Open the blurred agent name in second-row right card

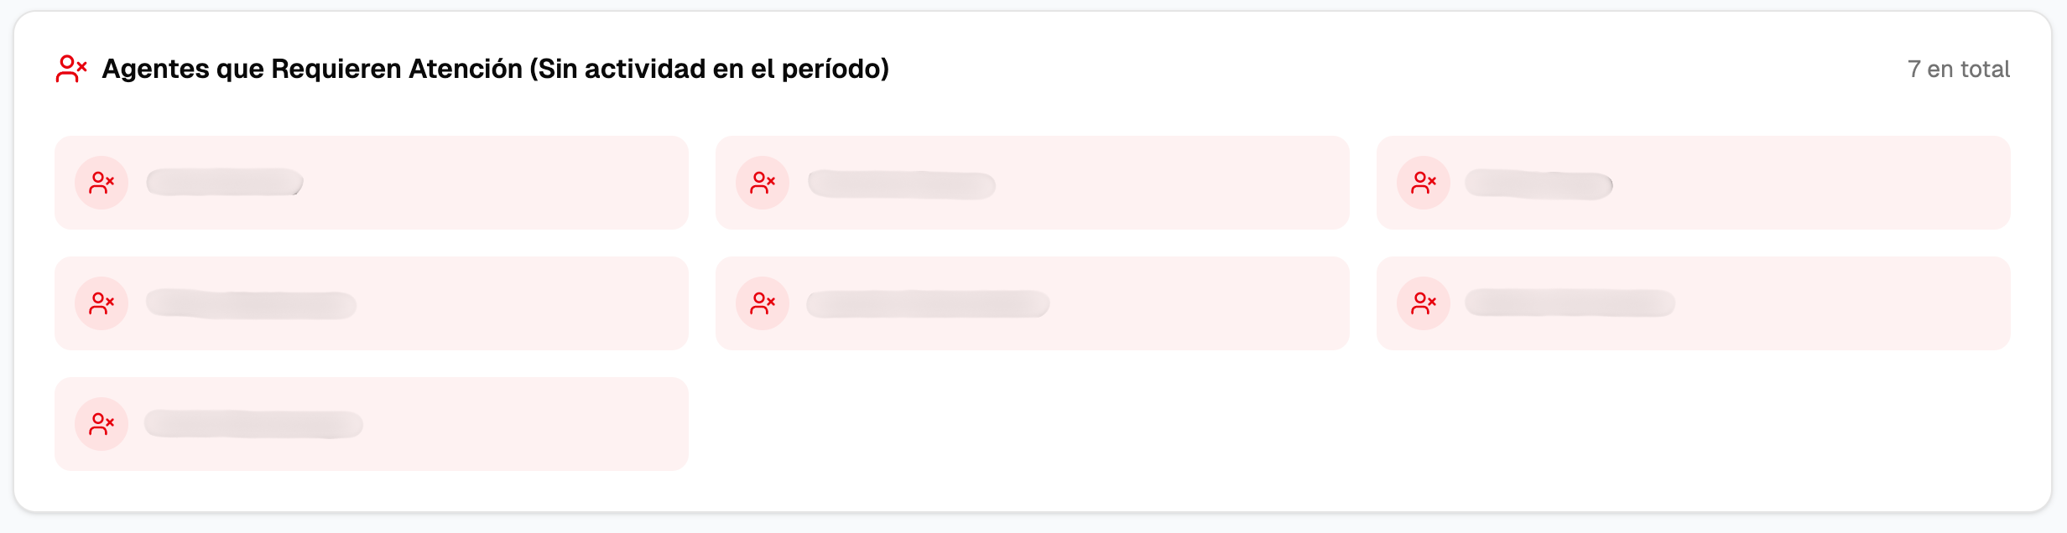click(x=1570, y=303)
